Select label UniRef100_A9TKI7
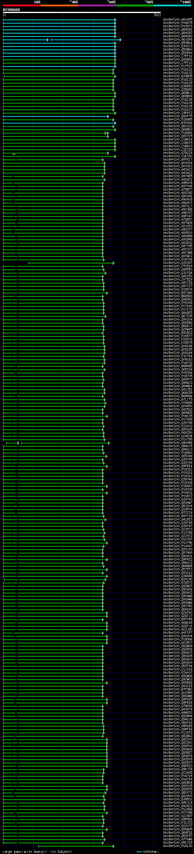This screenshot has height=854, width=194. coord(178,159)
